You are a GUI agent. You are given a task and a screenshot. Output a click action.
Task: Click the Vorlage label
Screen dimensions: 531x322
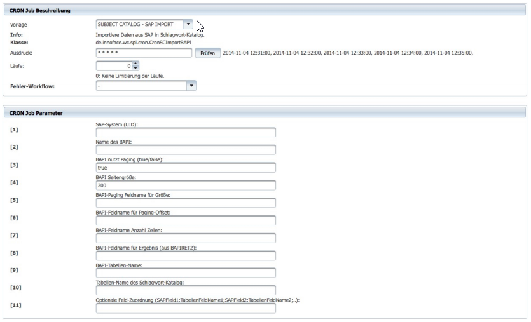pos(18,25)
